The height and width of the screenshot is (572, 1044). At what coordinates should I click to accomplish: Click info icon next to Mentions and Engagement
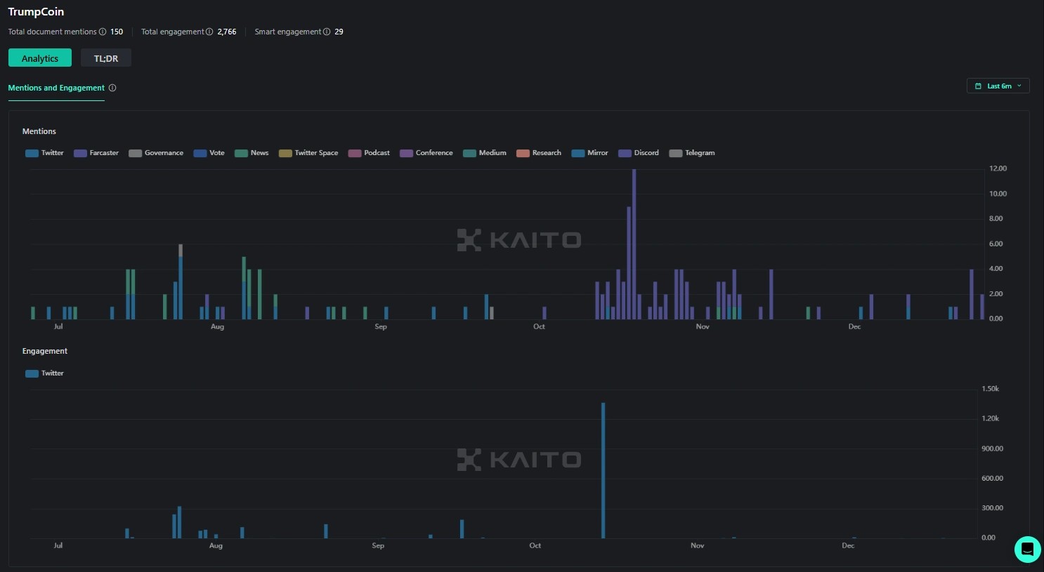(112, 88)
